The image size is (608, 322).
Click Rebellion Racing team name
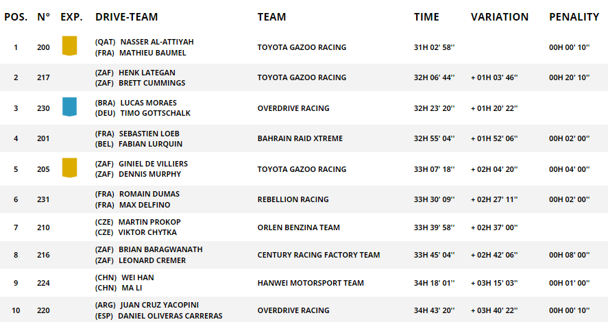(x=293, y=199)
